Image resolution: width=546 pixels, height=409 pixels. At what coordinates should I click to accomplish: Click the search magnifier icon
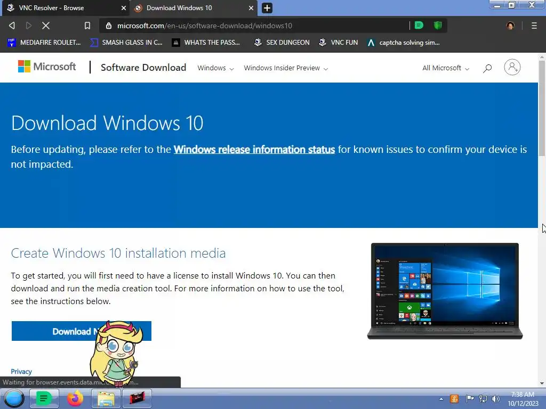487,68
